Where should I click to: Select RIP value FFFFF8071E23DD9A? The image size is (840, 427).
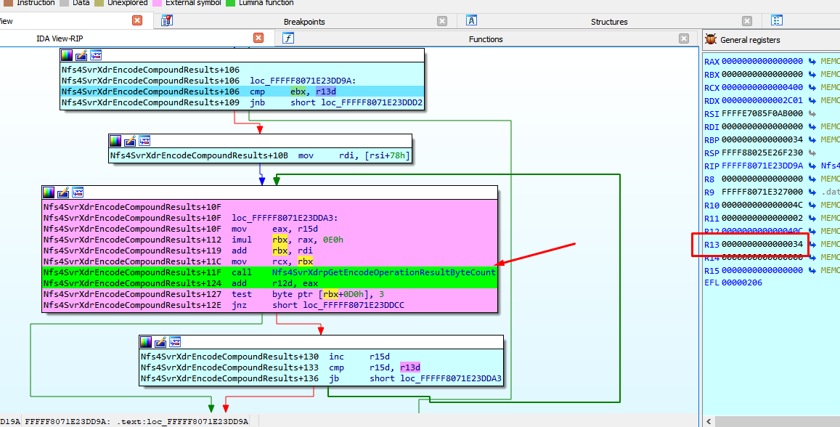tap(762, 166)
